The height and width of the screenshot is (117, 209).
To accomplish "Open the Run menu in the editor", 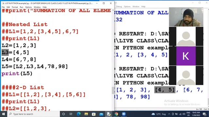I will (x=22, y=7).
